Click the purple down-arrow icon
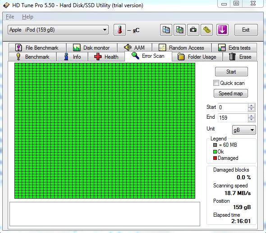This screenshot has width=266, height=233. [x=222, y=30]
